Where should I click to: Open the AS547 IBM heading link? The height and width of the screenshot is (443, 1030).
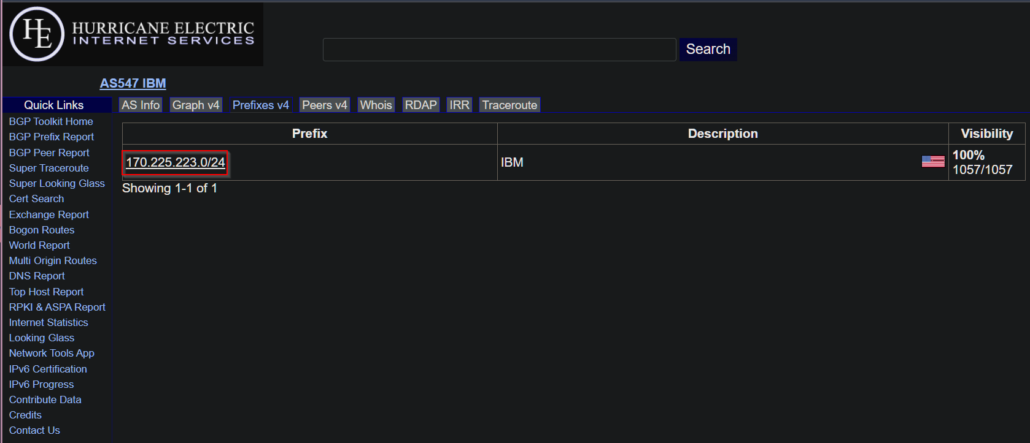point(133,83)
